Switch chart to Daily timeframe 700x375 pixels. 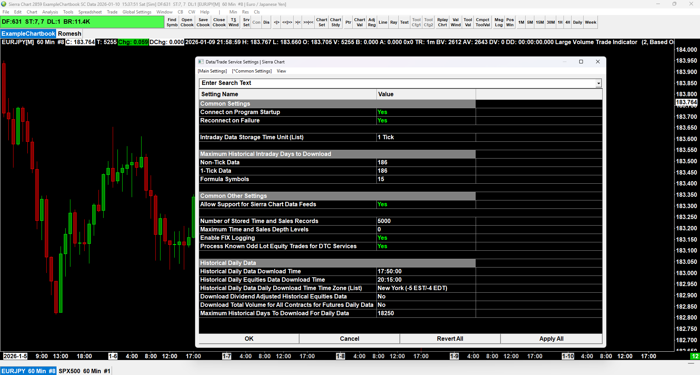[x=577, y=22]
